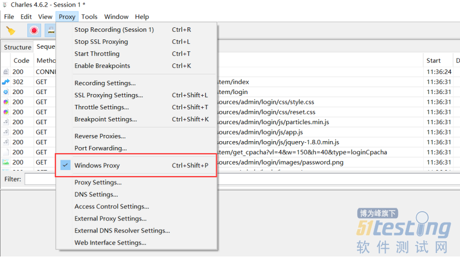The width and height of the screenshot is (460, 257).
Task: Select the jquery-1.8.0.min.js request path
Action: tap(278, 142)
